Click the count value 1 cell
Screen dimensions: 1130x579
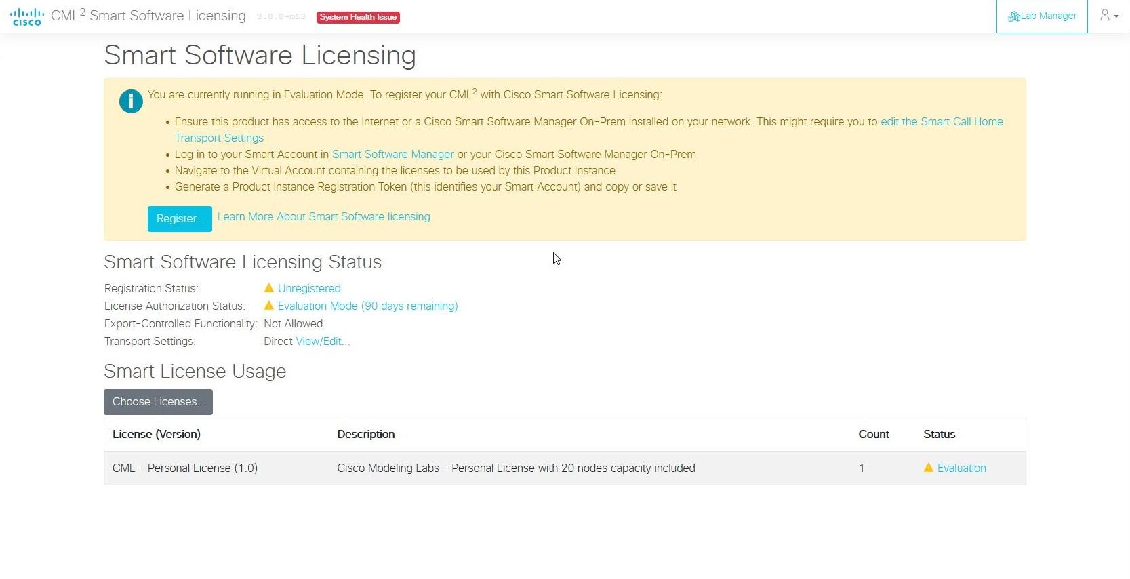(x=862, y=468)
